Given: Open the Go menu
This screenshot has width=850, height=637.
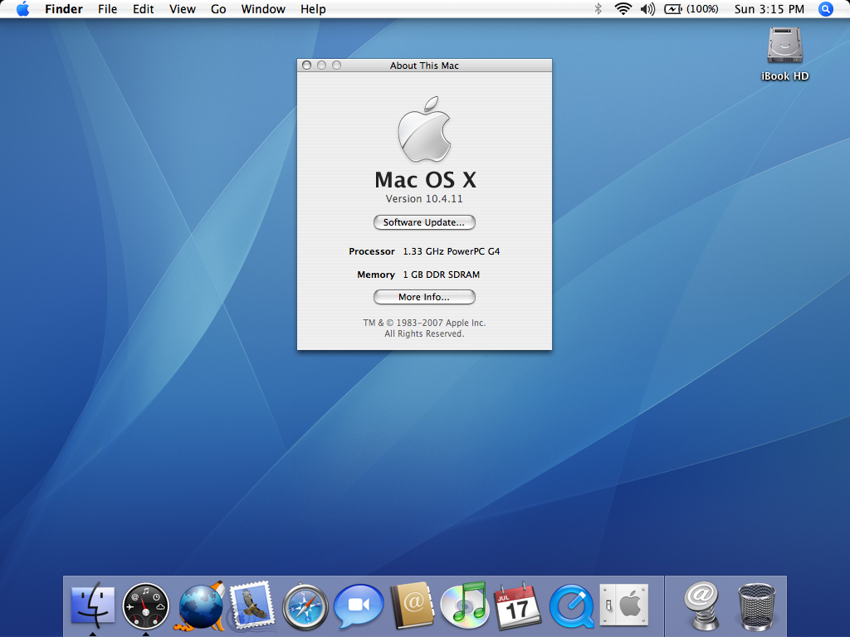Looking at the screenshot, I should click(218, 9).
